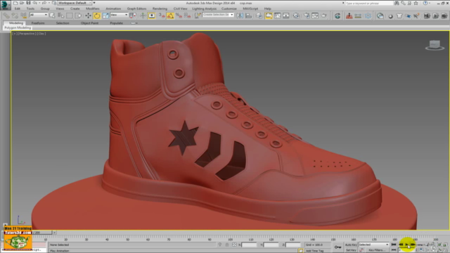Screen dimensions: 450x253
Task: Open the Views menu
Action: [x=60, y=8]
